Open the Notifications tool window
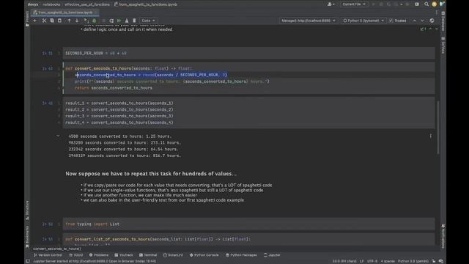This screenshot has height=264, width=469. pyautogui.click(x=443, y=236)
